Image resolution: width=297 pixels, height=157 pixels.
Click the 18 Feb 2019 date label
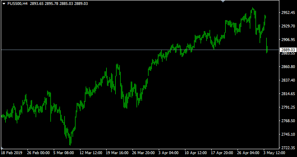11,152
